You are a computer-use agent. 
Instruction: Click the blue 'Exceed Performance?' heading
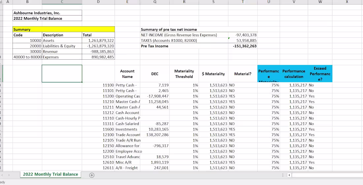[320, 74]
